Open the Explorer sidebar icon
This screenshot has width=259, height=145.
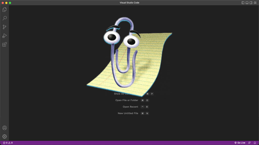click(x=4, y=9)
